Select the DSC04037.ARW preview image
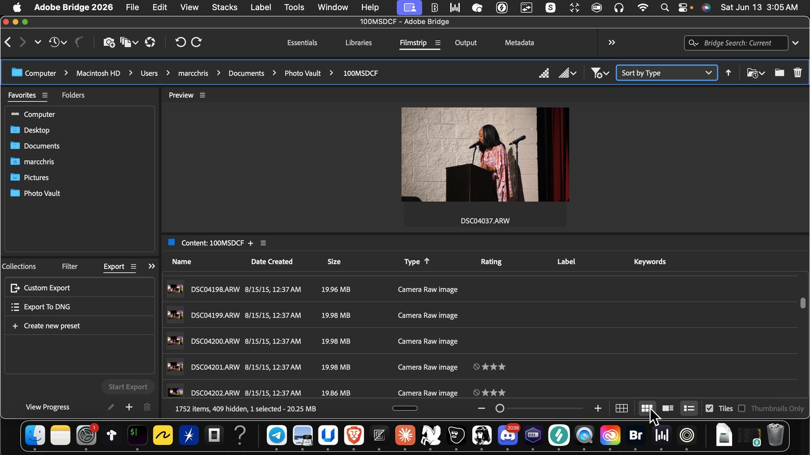Viewport: 810px width, 455px height. pos(485,154)
